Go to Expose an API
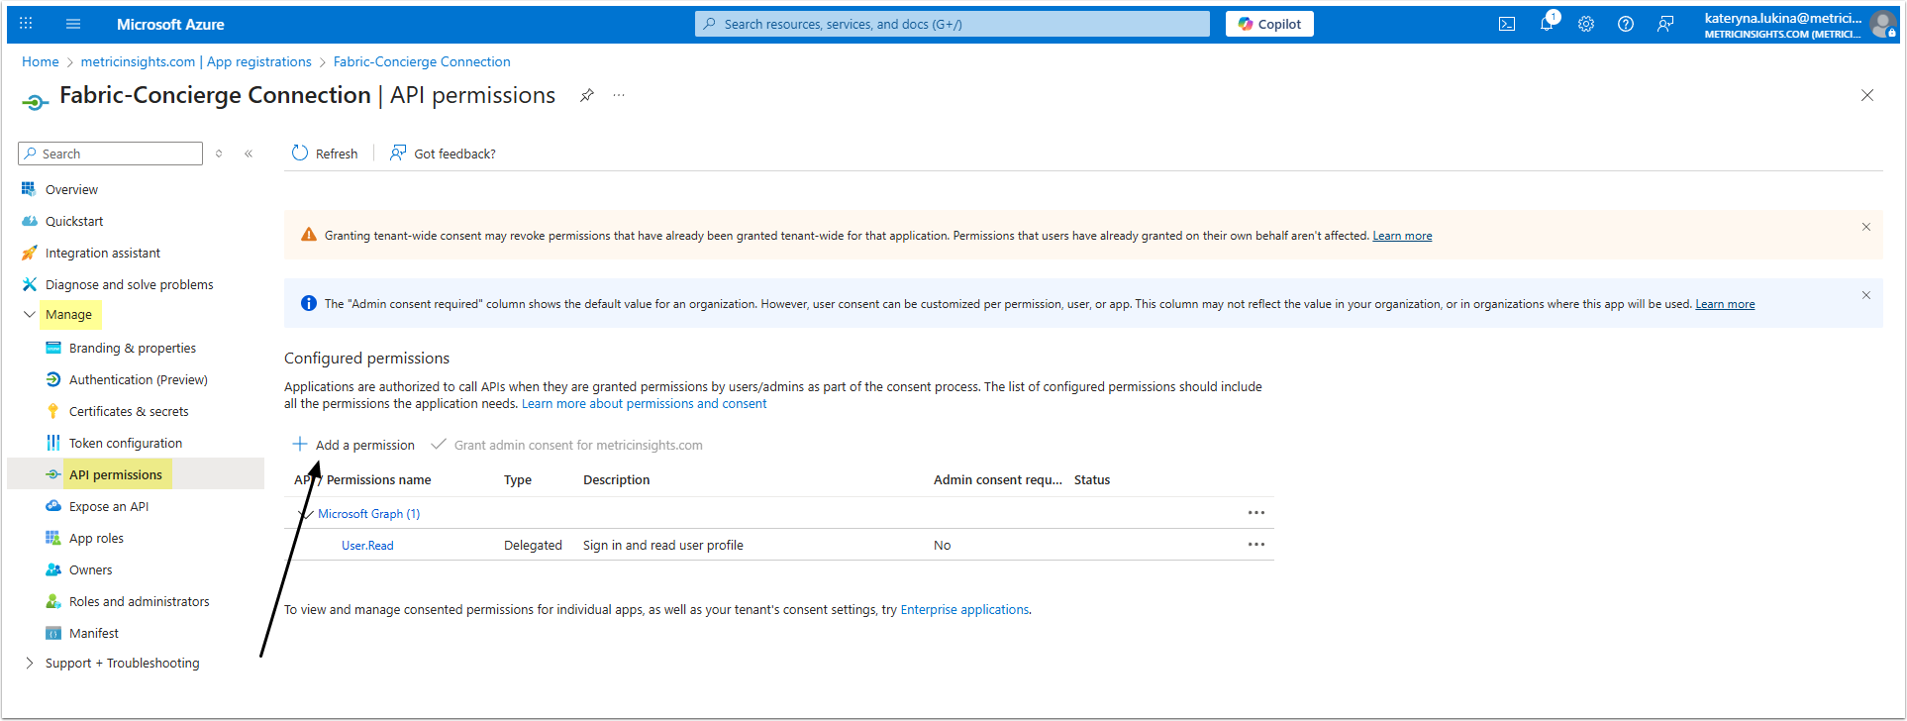The width and height of the screenshot is (1907, 721). (x=109, y=506)
